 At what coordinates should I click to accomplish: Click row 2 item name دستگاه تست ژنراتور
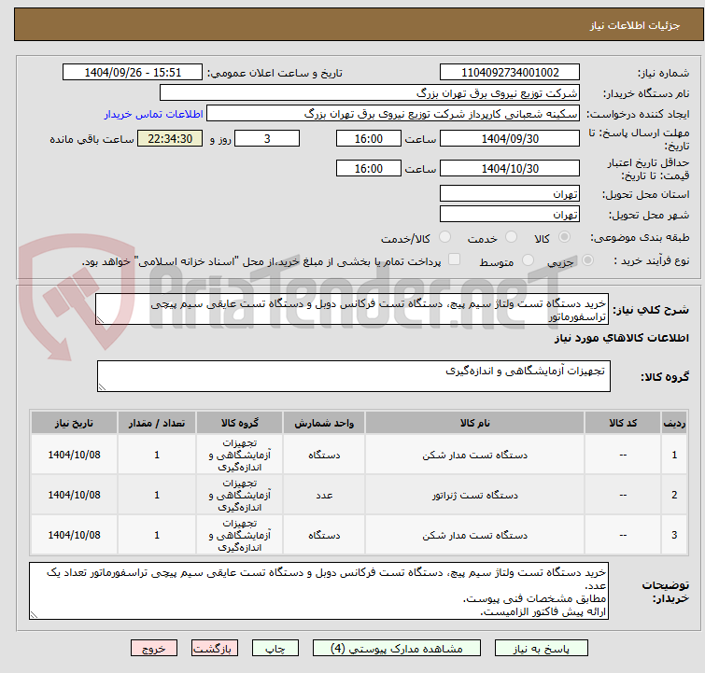(474, 495)
